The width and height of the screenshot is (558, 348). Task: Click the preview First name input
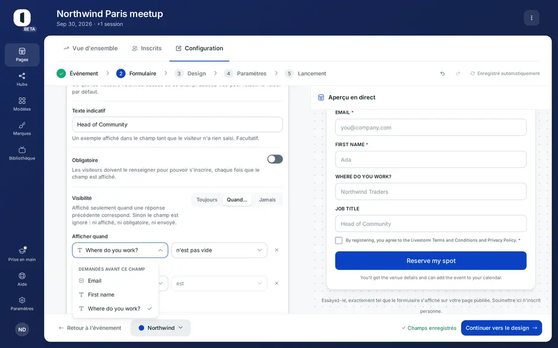point(431,159)
